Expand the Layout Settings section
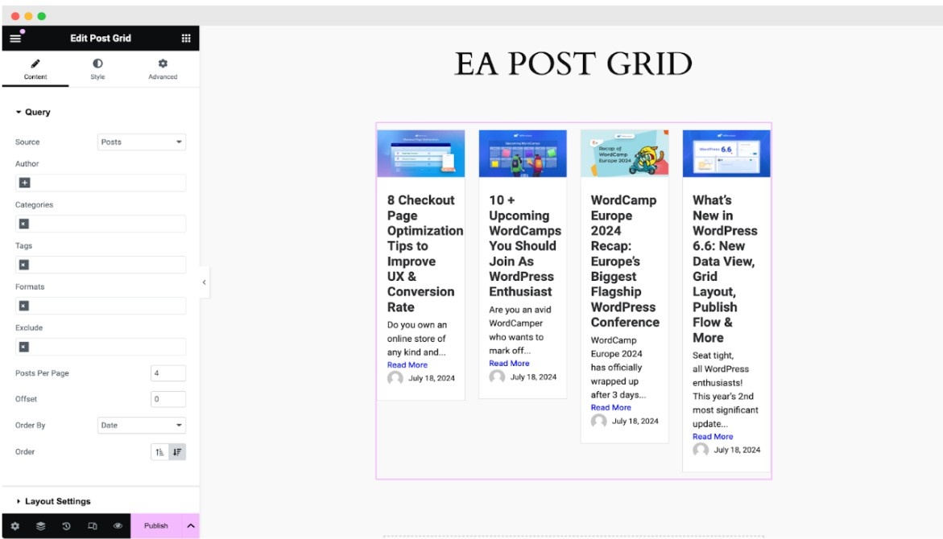 (x=58, y=501)
